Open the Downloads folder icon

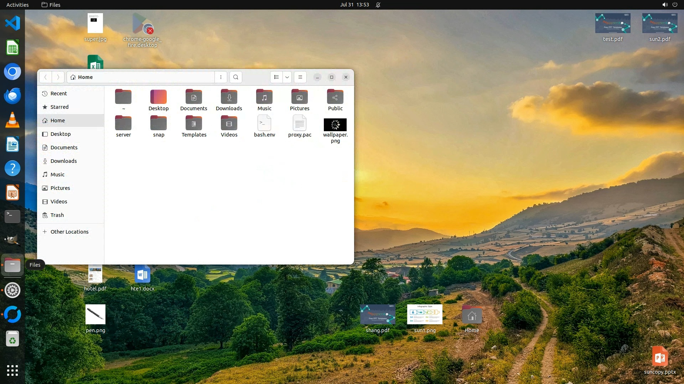pyautogui.click(x=229, y=97)
